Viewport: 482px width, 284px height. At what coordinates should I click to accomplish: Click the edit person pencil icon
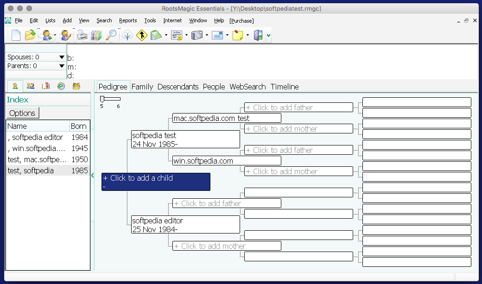pyautogui.click(x=66, y=35)
